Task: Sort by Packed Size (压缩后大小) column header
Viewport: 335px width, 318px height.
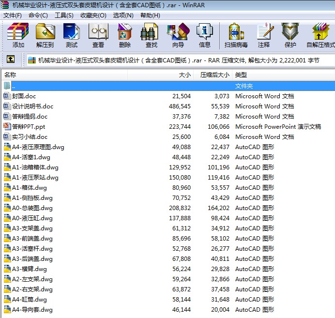Action: (213, 75)
